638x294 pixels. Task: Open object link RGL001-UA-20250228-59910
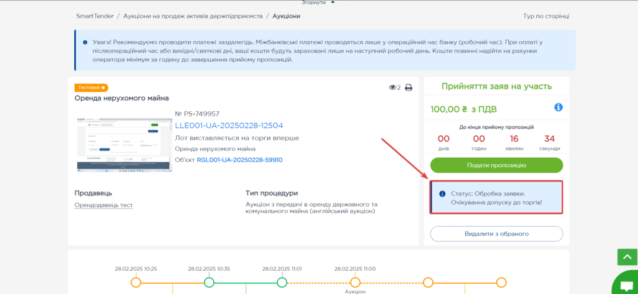coord(239,160)
